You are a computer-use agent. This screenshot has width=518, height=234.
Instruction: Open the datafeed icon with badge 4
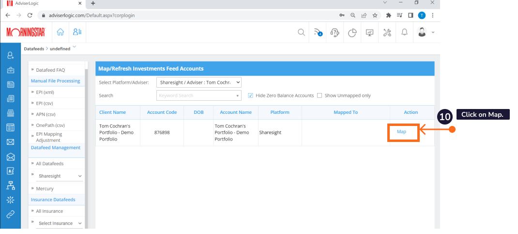pyautogui.click(x=318, y=32)
